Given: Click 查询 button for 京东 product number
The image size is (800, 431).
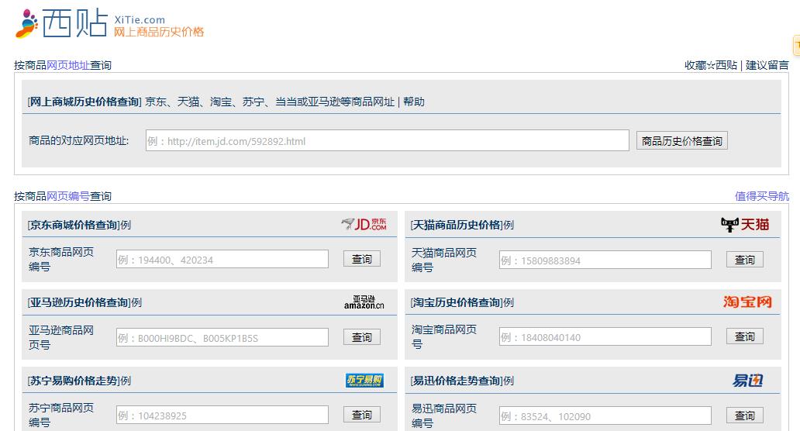Looking at the screenshot, I should (x=361, y=260).
